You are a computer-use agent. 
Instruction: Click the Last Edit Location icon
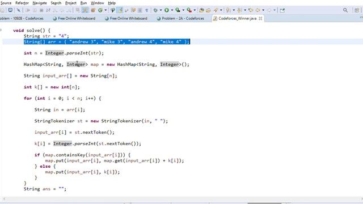(x=251, y=10)
